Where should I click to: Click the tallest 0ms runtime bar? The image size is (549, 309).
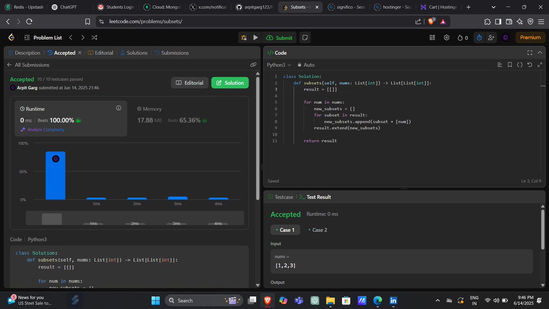(x=55, y=175)
